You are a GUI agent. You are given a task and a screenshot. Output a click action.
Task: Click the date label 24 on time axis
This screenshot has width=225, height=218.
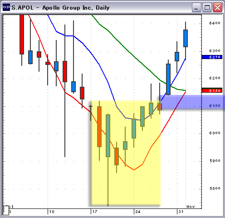(x=138, y=212)
